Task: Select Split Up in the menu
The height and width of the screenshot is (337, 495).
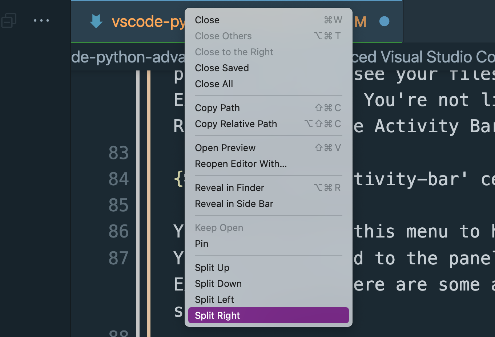Action: pyautogui.click(x=212, y=268)
